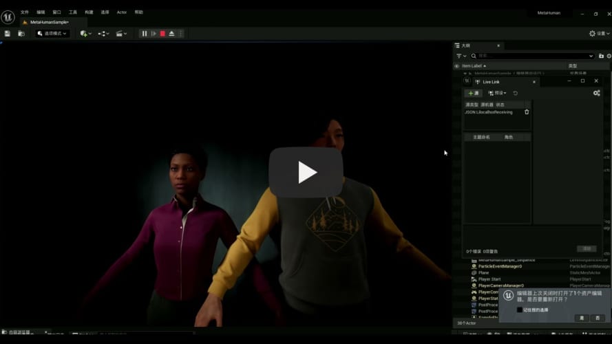
Task: Click the PlayerController gamepad icon
Action: point(474,292)
